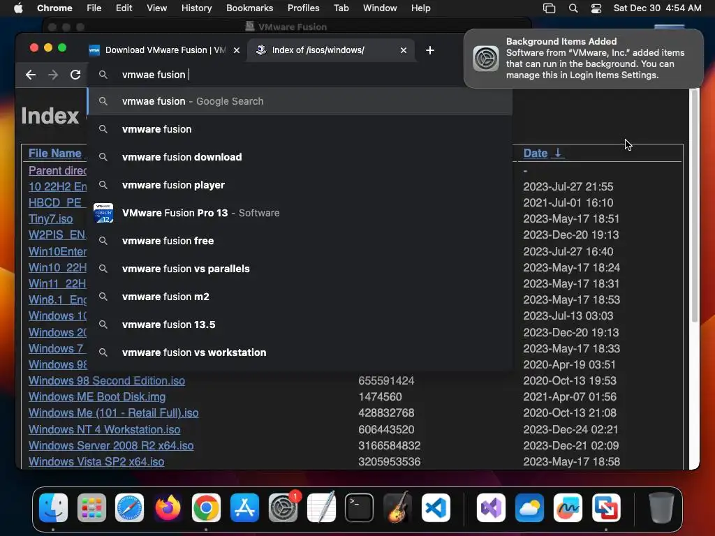Click the date 2023-Dec-24 02:21
The height and width of the screenshot is (536, 715).
[570, 429]
